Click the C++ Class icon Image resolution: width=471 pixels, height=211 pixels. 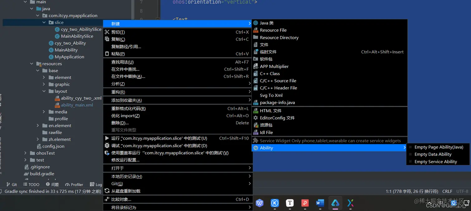click(256, 74)
